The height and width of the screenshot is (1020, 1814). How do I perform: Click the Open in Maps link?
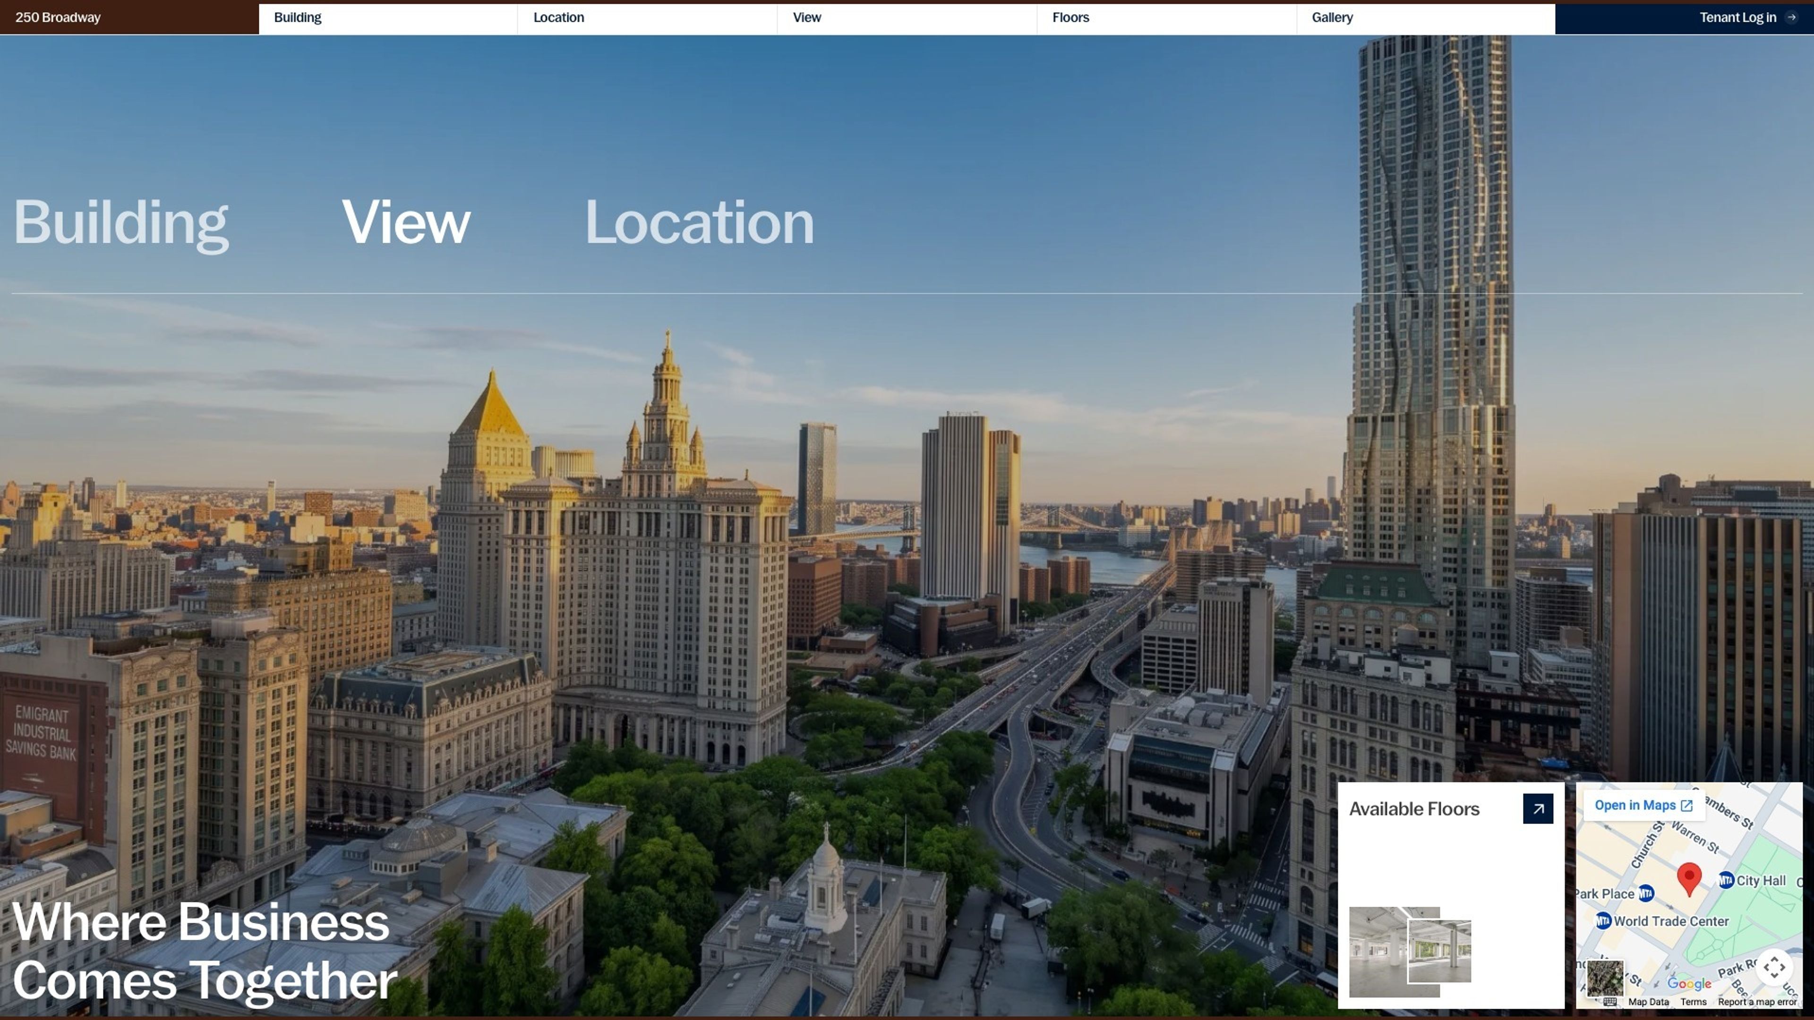1643,805
